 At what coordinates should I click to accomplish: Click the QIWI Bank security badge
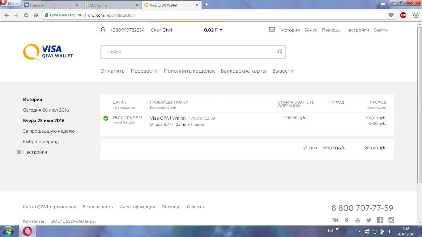click(64, 15)
